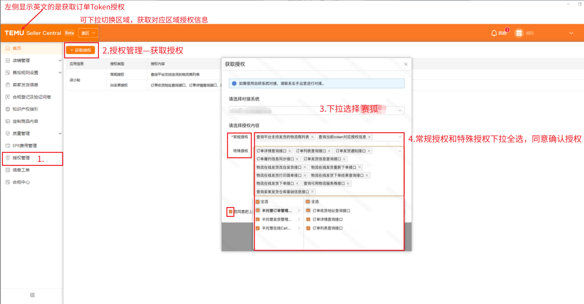
Task: Open 授权管理 menu item
Action: coord(32,158)
